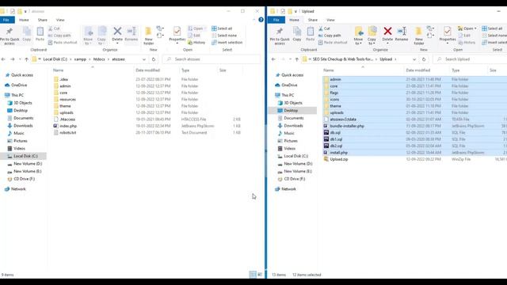Click Copy path in the Upload window ribbon

(x=330, y=36)
